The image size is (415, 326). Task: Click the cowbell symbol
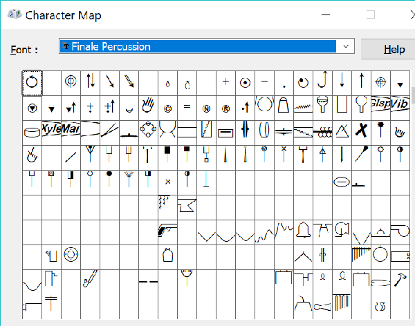[x=167, y=256]
